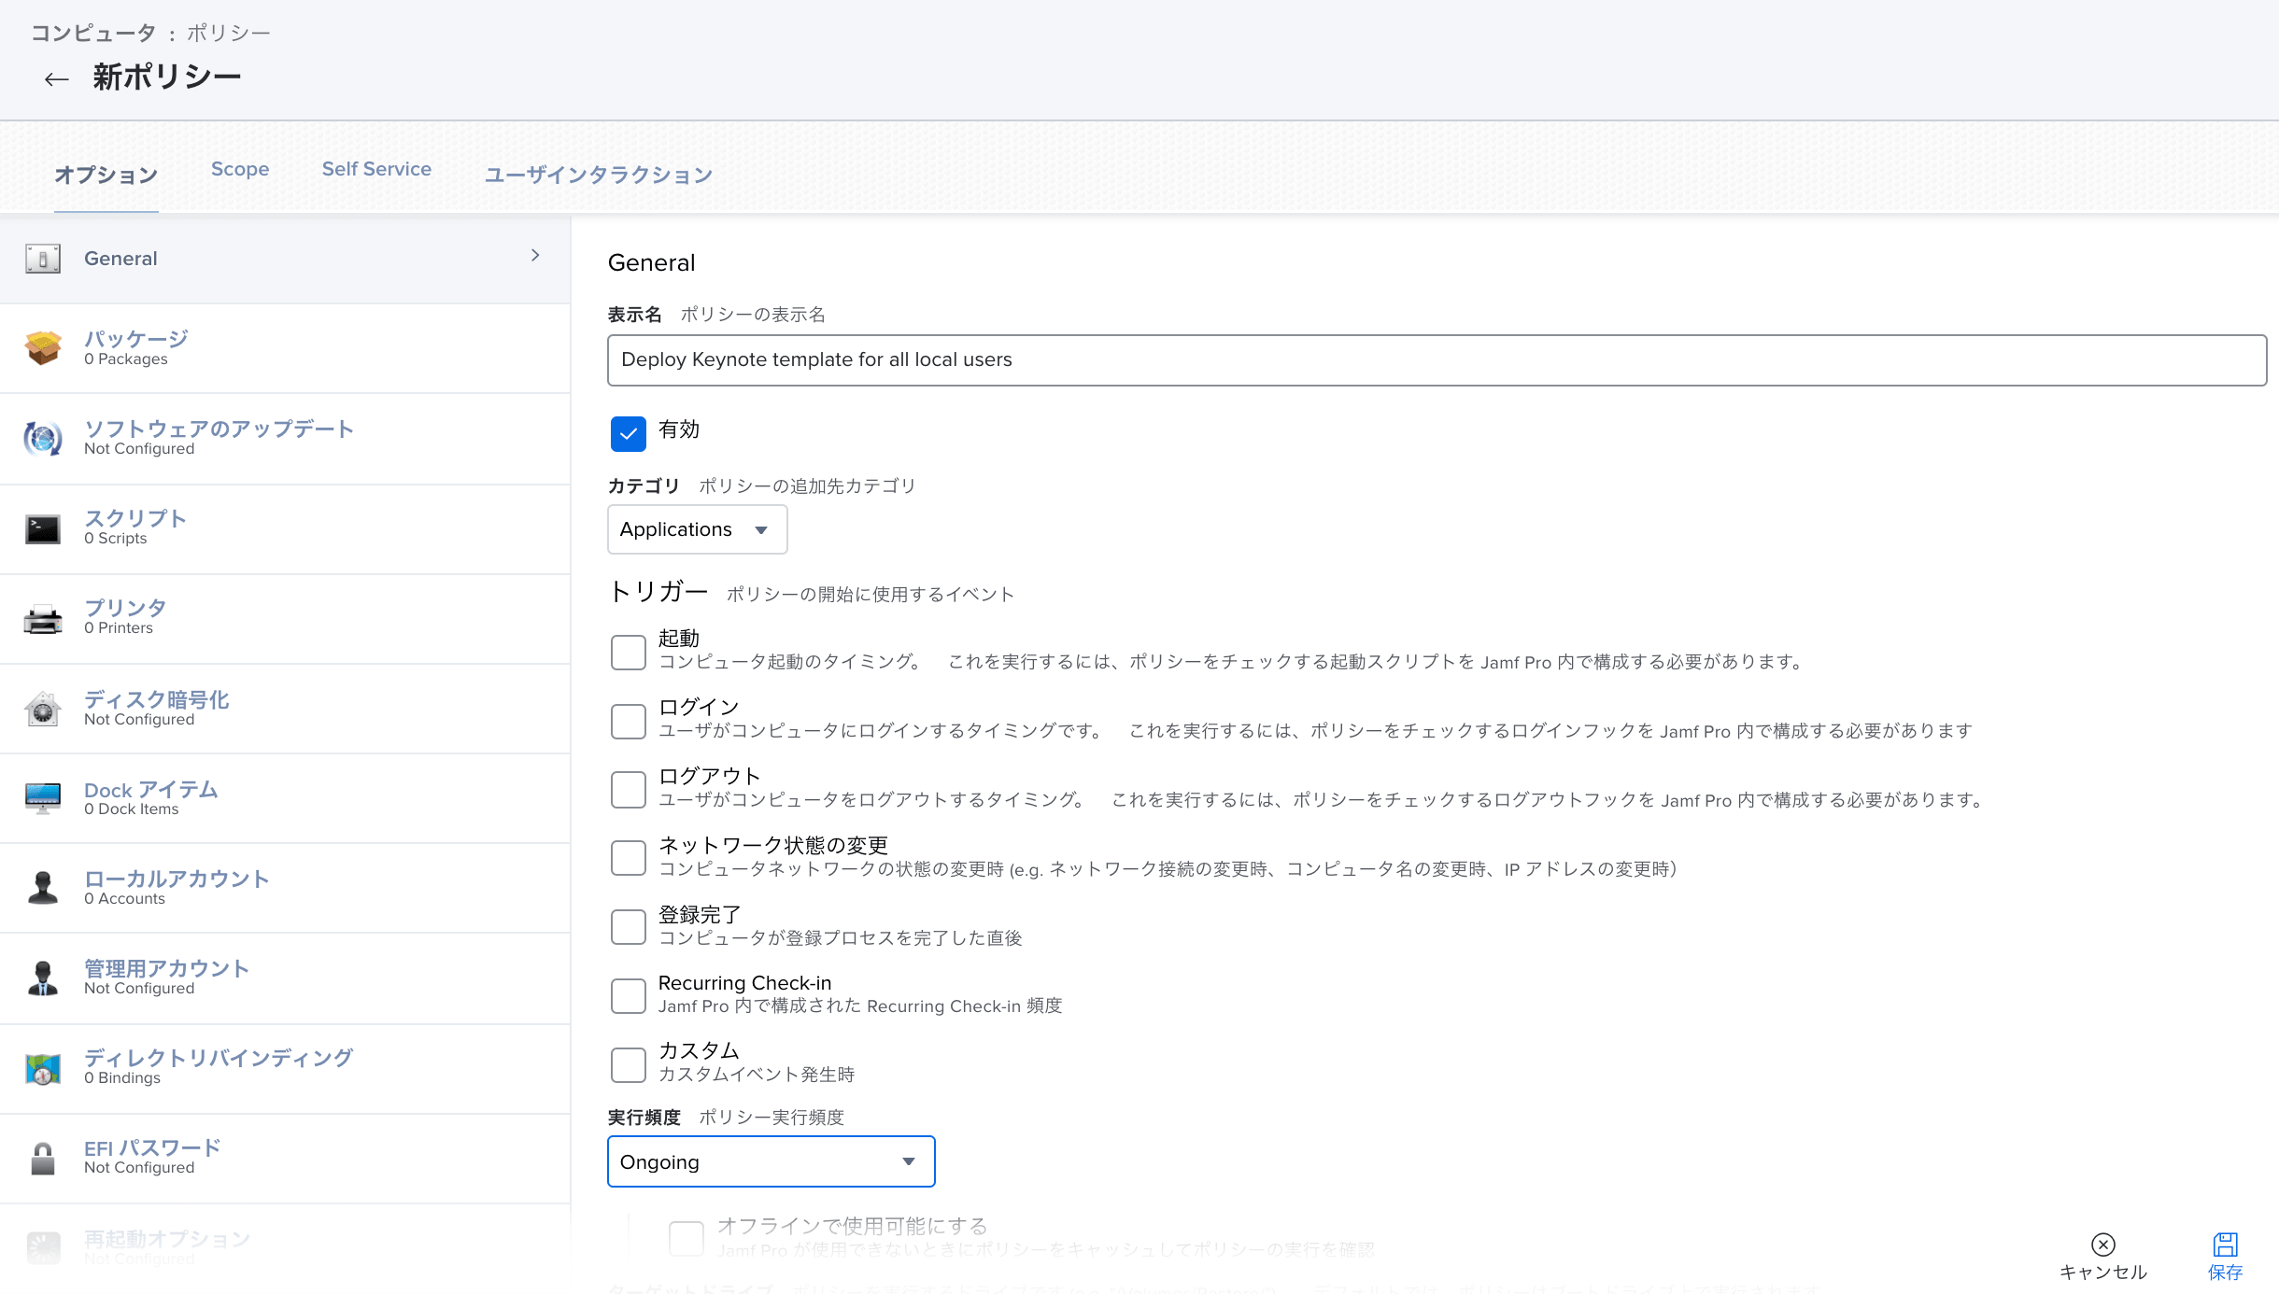This screenshot has height=1294, width=2279.
Task: Open the Ongoing execution frequency dropdown
Action: pyautogui.click(x=771, y=1161)
